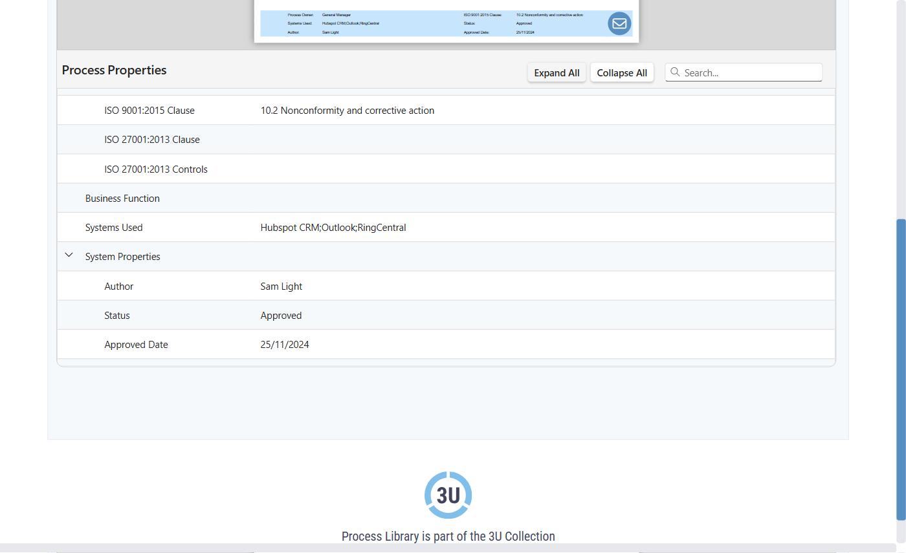Click the value '10.2 Nonconformity and corrective action'
Screen dimensions: 906x553
pos(348,111)
